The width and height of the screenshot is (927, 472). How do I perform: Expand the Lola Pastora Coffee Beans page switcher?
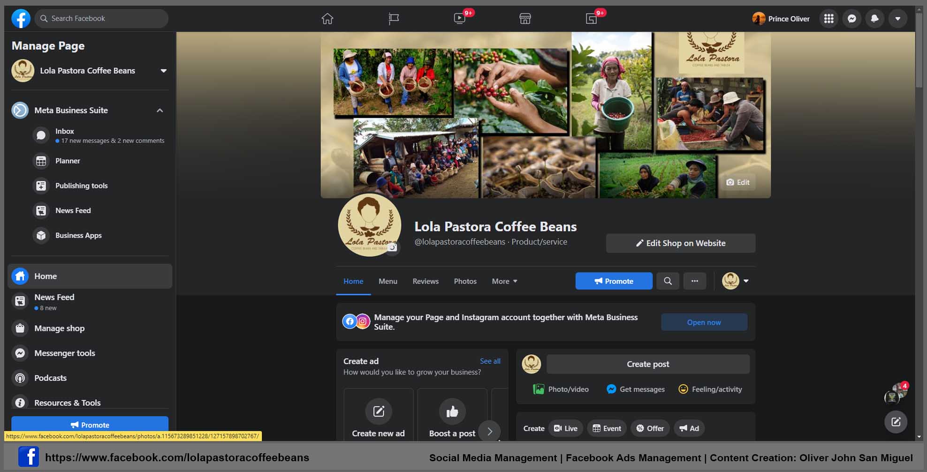point(164,71)
